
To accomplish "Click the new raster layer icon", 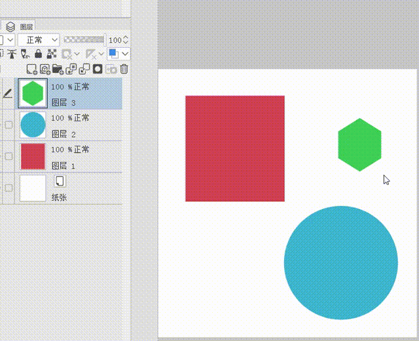I will click(31, 69).
